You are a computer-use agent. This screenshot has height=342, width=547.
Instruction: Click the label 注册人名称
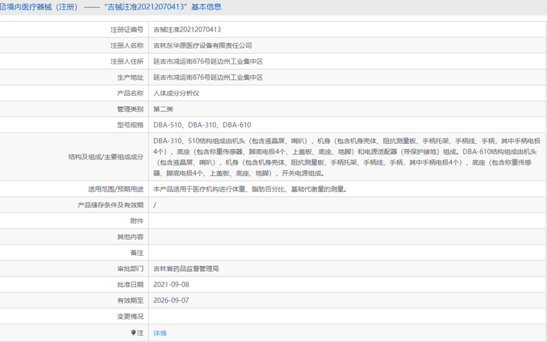coord(127,46)
